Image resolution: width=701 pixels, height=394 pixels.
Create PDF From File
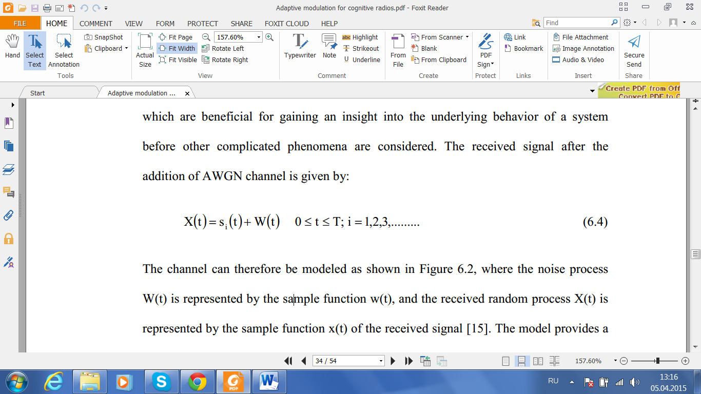pyautogui.click(x=398, y=51)
